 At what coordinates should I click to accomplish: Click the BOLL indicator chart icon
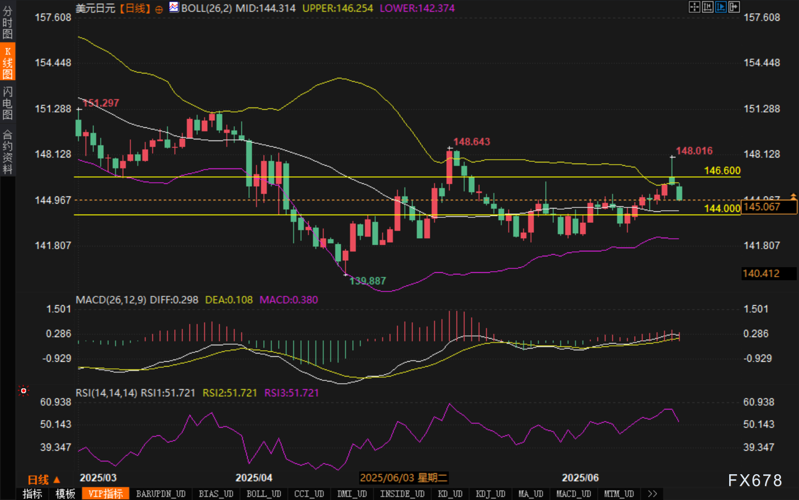pos(174,8)
